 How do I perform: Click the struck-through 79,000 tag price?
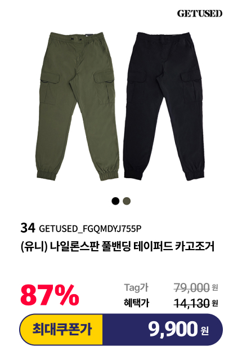click(191, 288)
